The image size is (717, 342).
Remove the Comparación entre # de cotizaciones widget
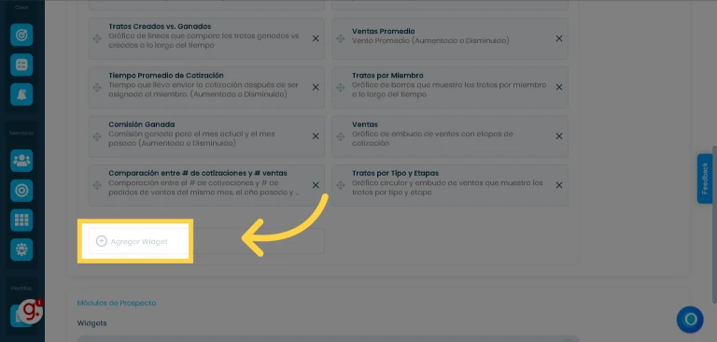tap(316, 185)
